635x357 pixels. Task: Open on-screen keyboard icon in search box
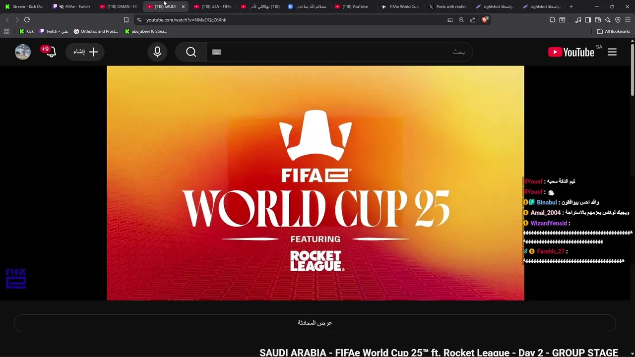pyautogui.click(x=216, y=52)
